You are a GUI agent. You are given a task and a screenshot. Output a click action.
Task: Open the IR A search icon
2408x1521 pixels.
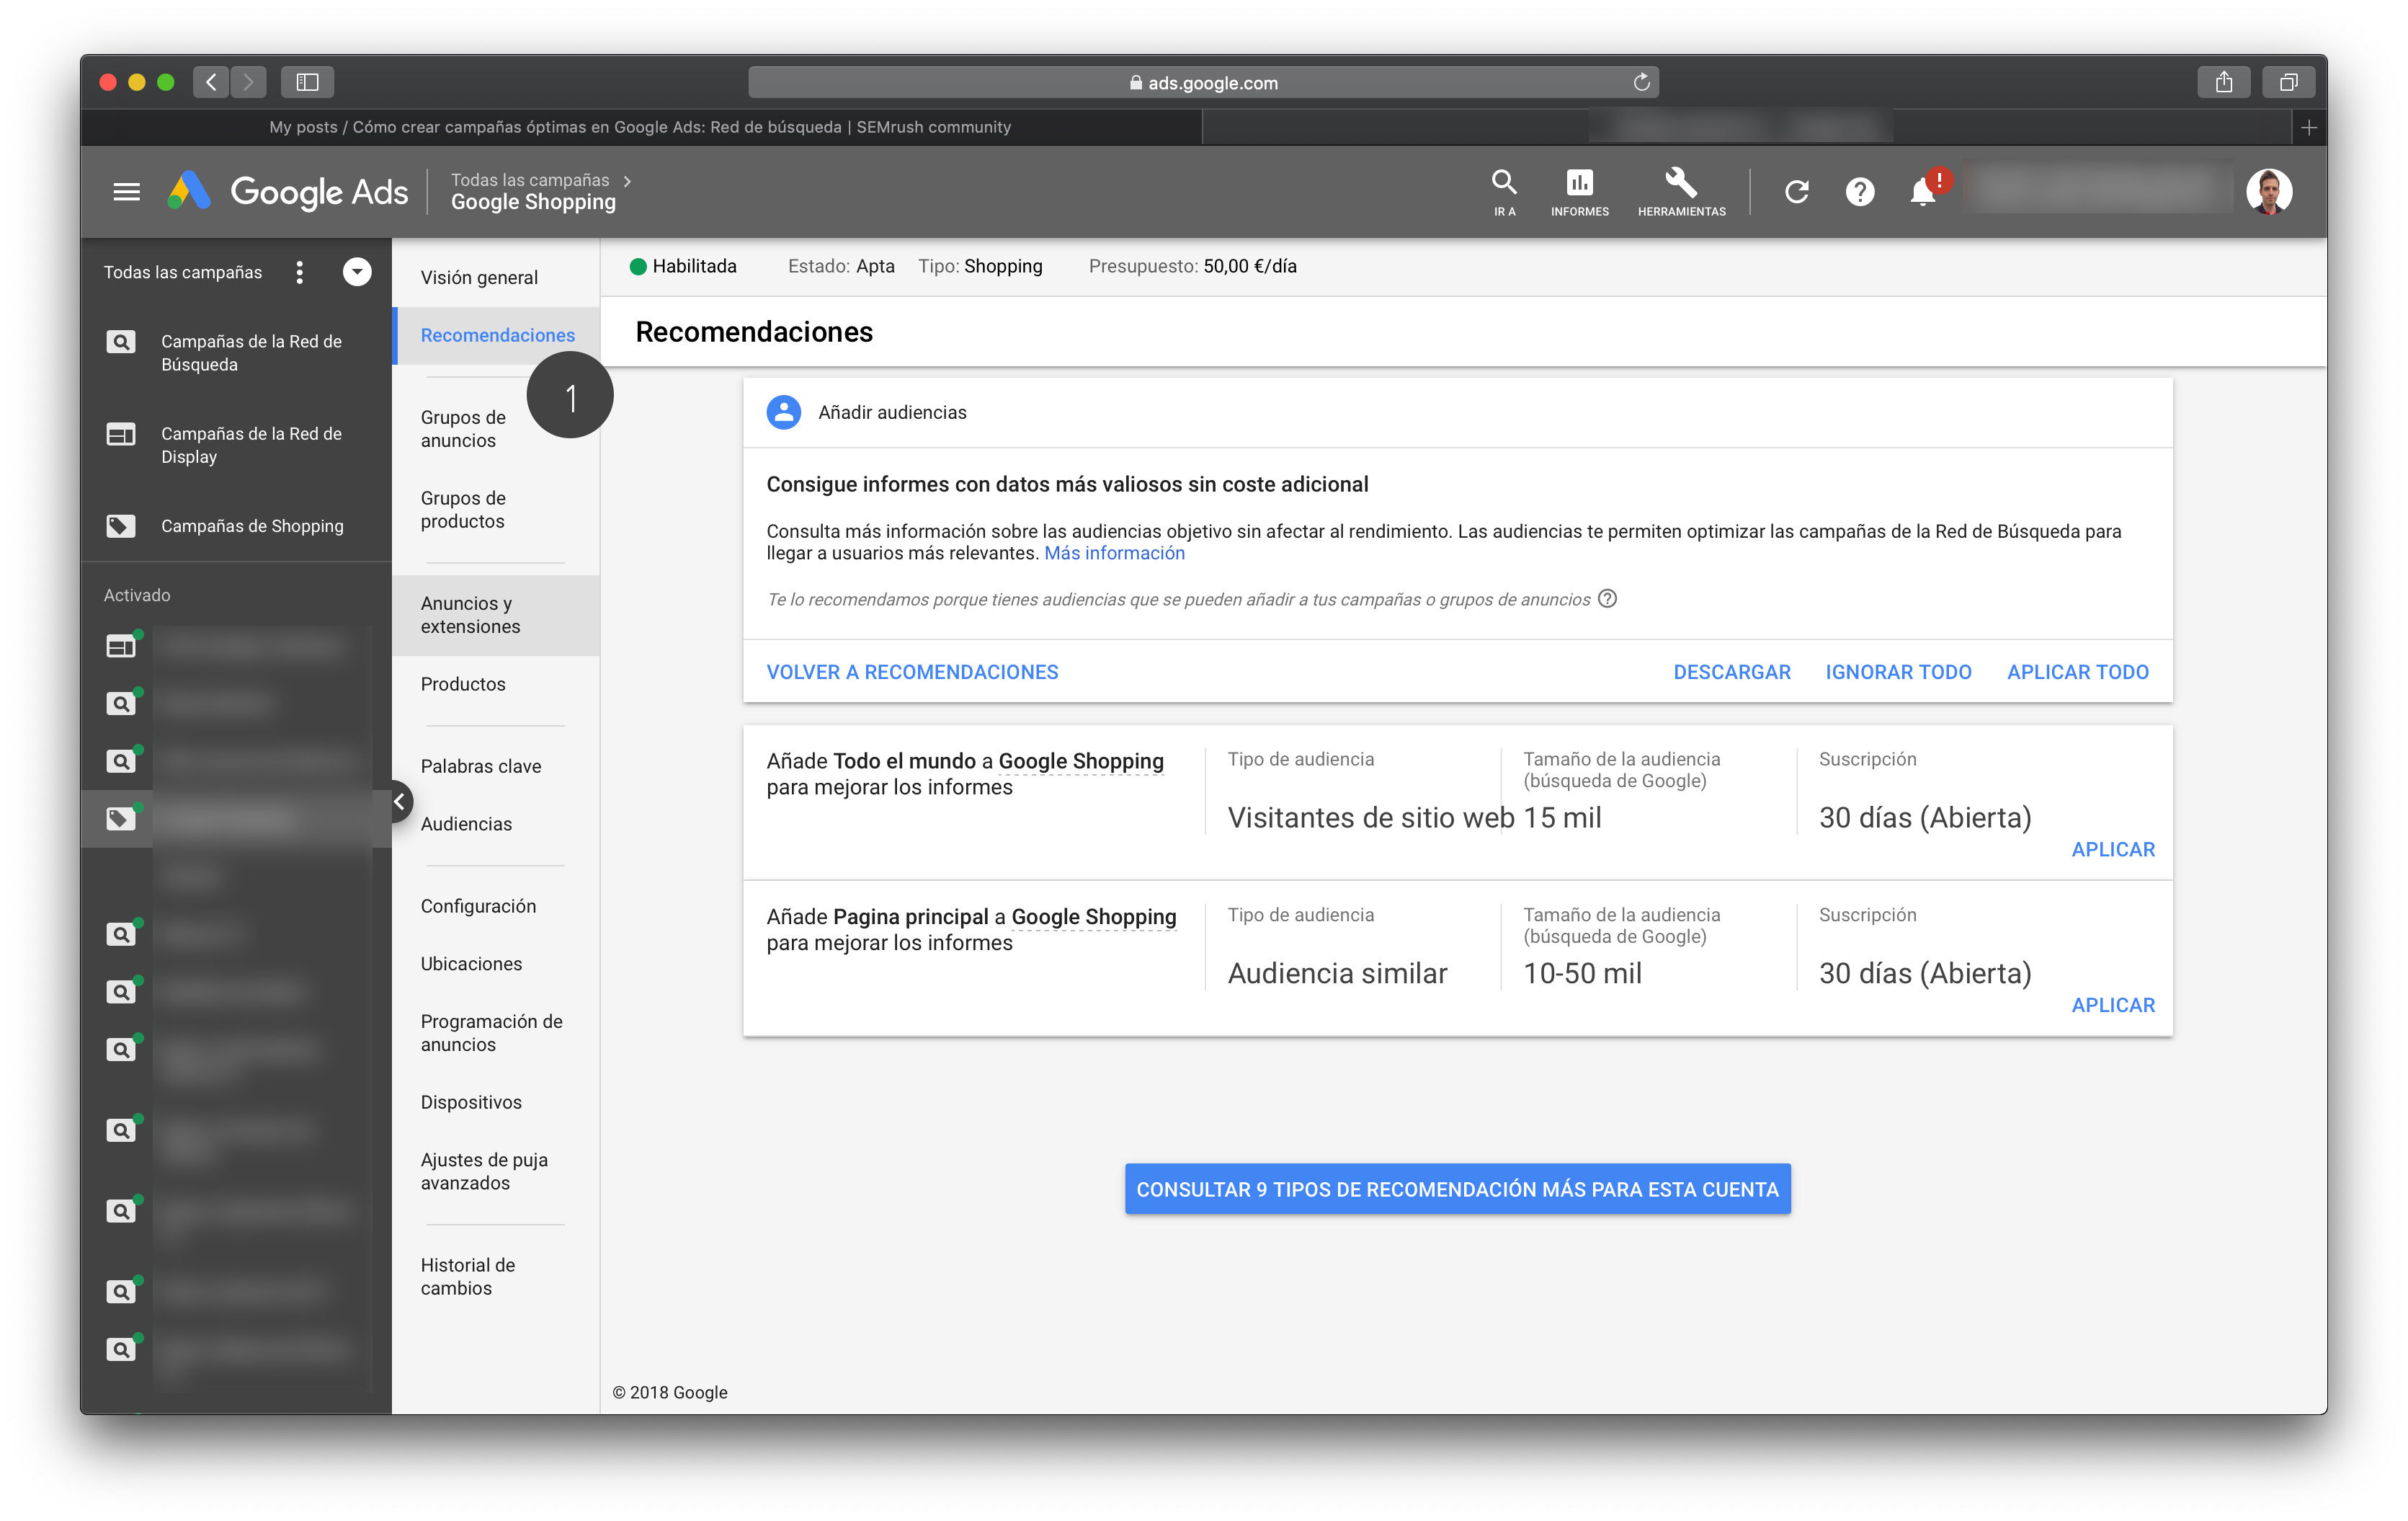pos(1504,192)
